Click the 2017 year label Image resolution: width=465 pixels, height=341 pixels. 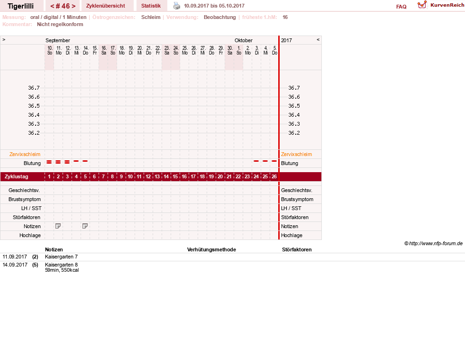click(x=286, y=40)
